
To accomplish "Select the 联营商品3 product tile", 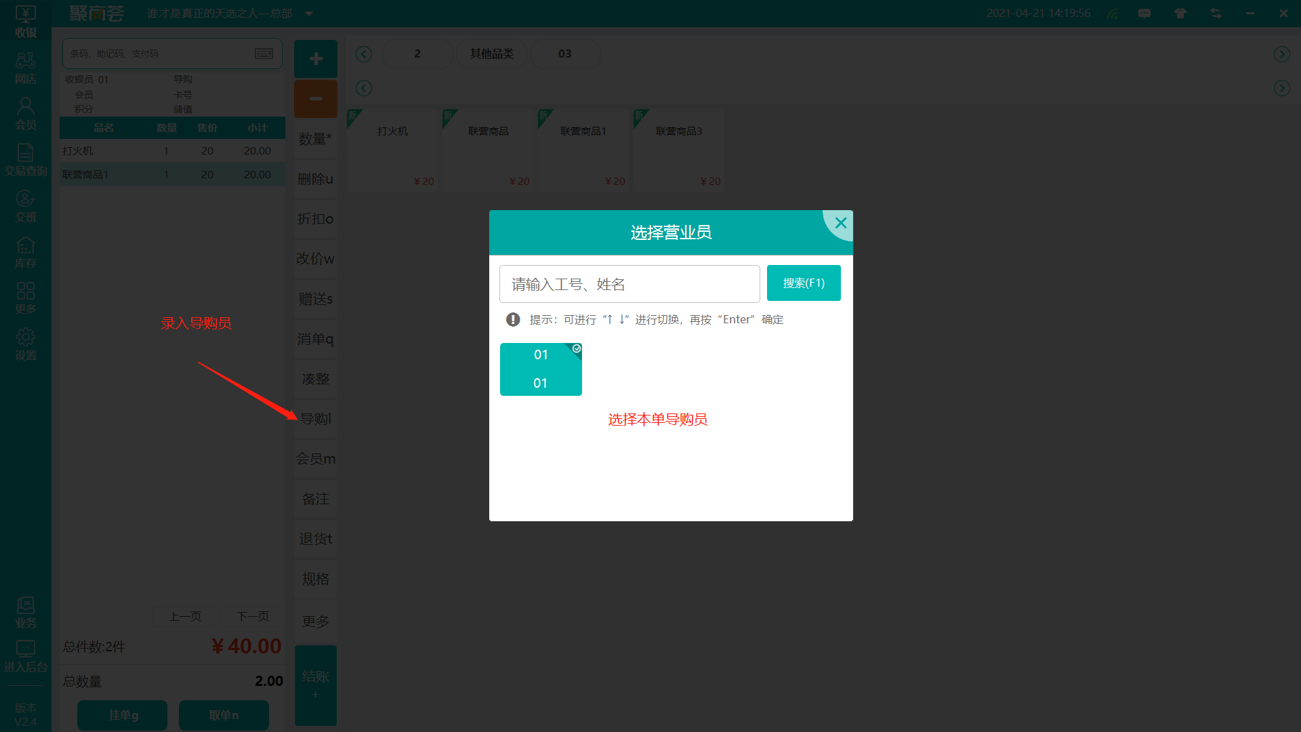I will tap(679, 150).
